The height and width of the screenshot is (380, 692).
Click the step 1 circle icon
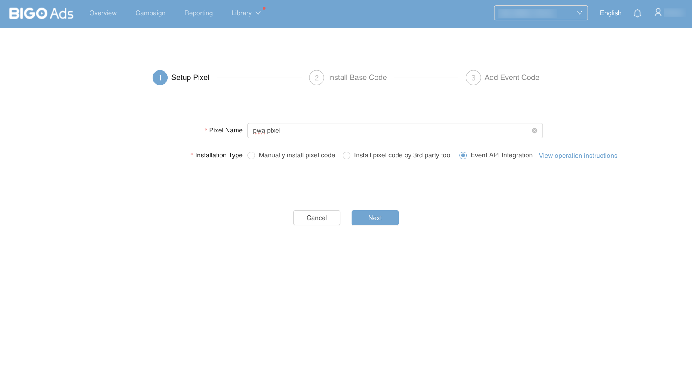(160, 78)
